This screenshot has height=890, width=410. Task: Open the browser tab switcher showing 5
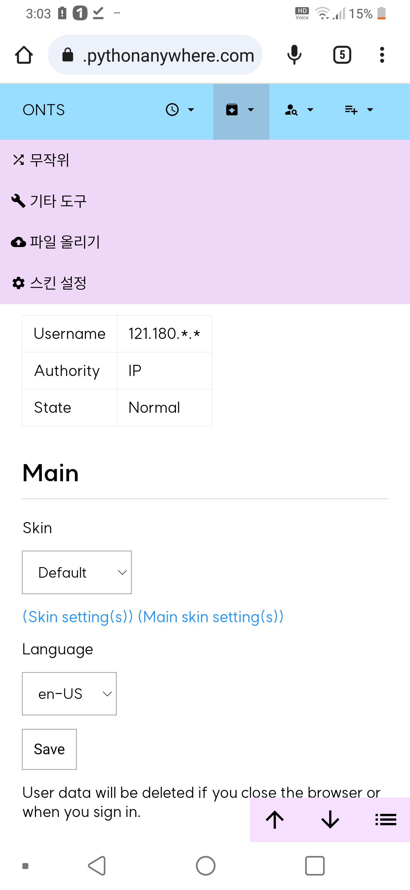342,54
